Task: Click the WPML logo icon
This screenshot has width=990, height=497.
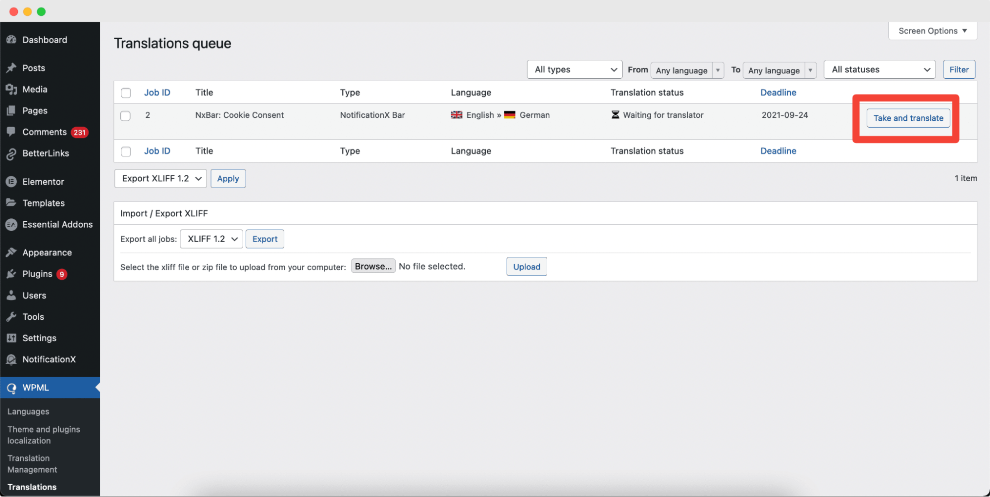Action: [x=11, y=388]
